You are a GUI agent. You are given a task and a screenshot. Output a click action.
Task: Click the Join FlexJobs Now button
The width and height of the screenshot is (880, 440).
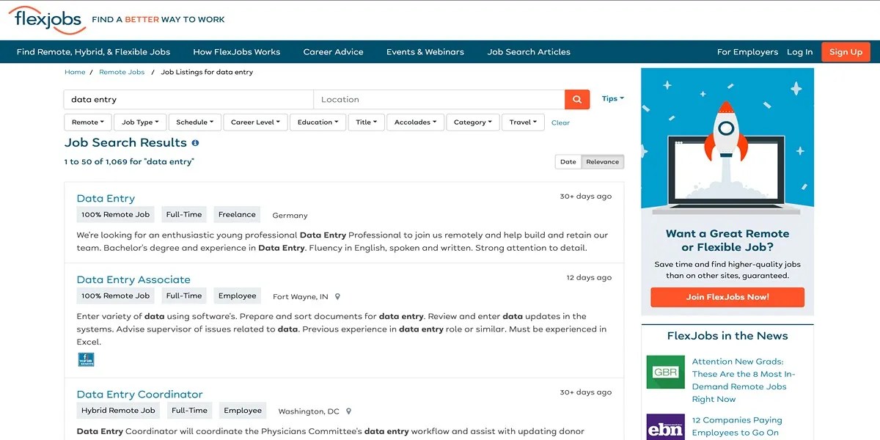[x=727, y=297]
